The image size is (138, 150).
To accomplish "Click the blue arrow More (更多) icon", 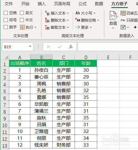I will [78, 27].
